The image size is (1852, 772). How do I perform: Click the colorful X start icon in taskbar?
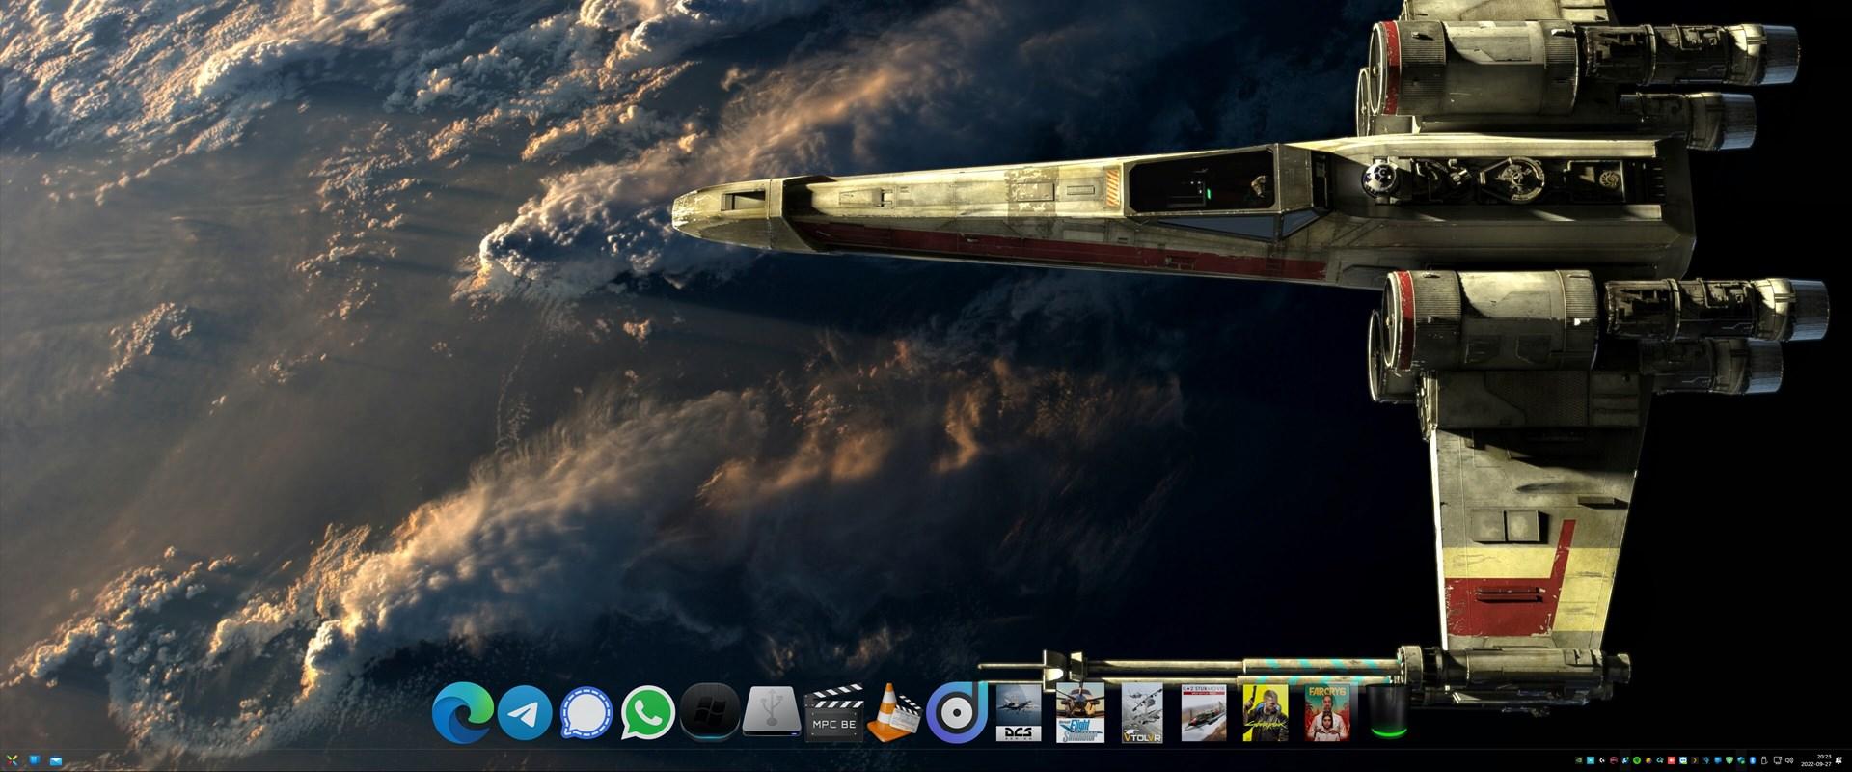coord(13,760)
